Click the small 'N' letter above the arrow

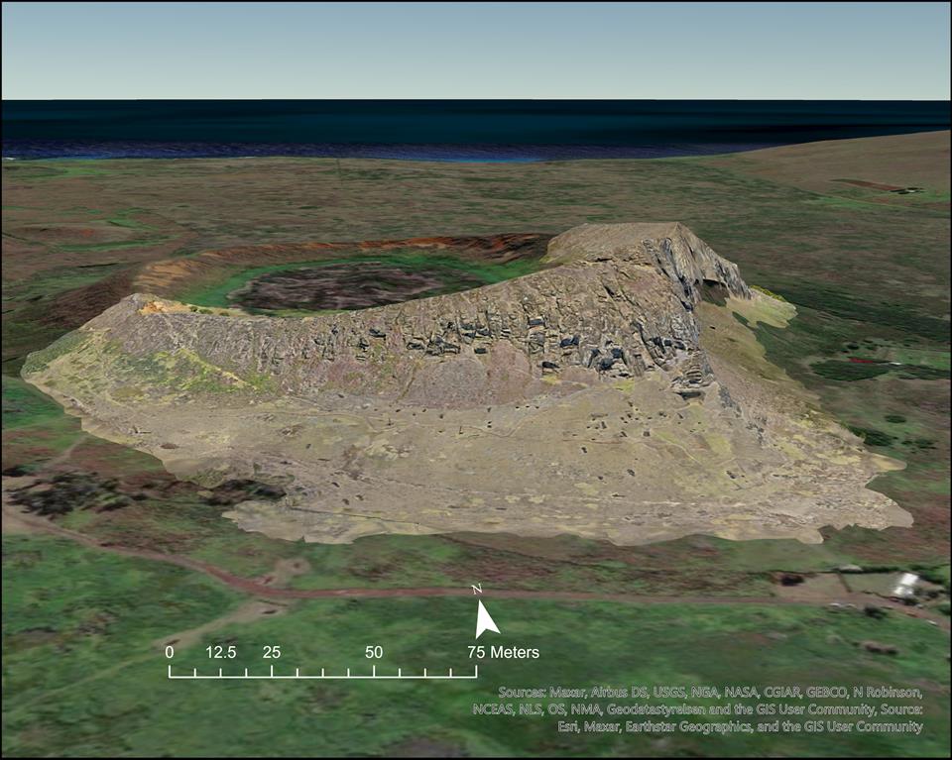pos(477,591)
